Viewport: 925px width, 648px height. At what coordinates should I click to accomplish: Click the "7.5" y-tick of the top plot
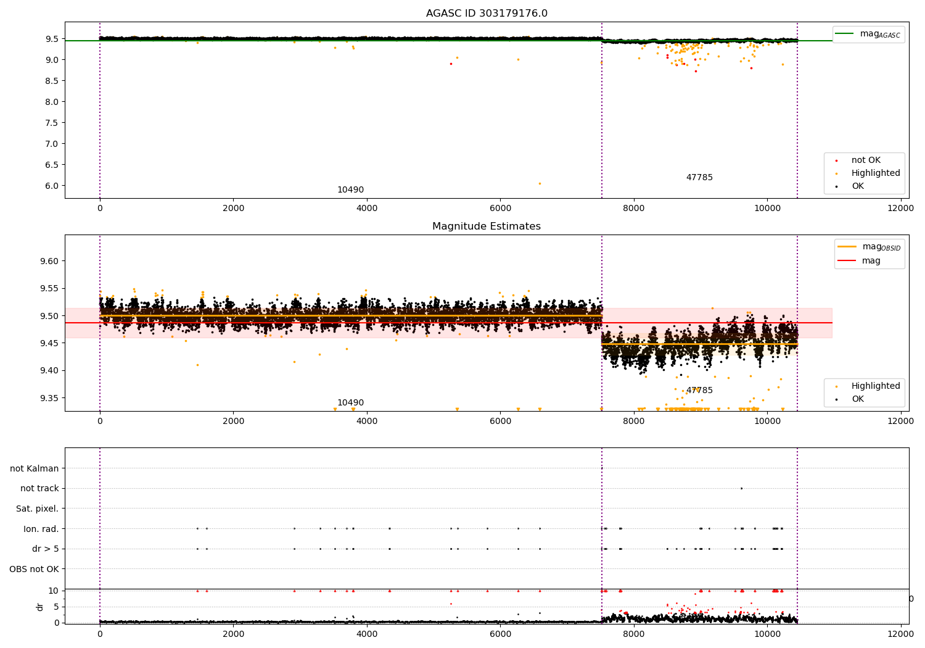tap(52, 123)
